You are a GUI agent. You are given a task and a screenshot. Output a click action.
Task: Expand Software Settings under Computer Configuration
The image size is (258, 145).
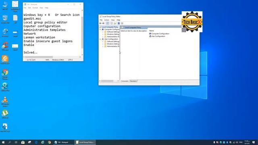103,32
